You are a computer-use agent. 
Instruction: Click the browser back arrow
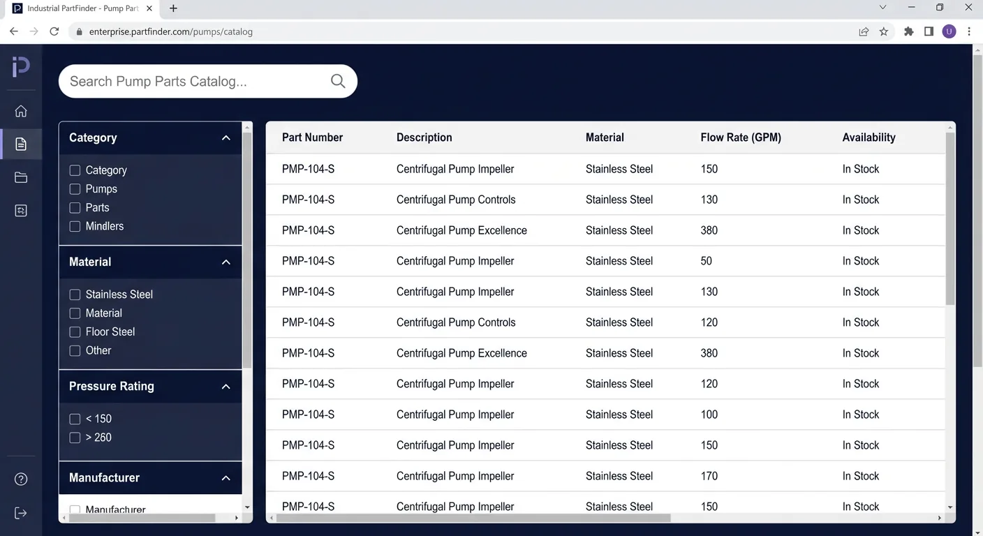coord(14,31)
